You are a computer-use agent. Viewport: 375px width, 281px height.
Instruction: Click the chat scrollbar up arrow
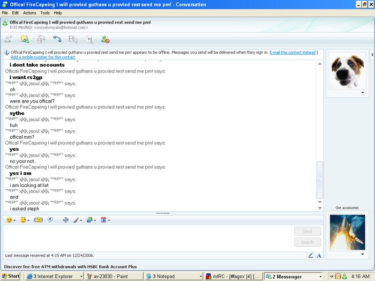[320, 64]
